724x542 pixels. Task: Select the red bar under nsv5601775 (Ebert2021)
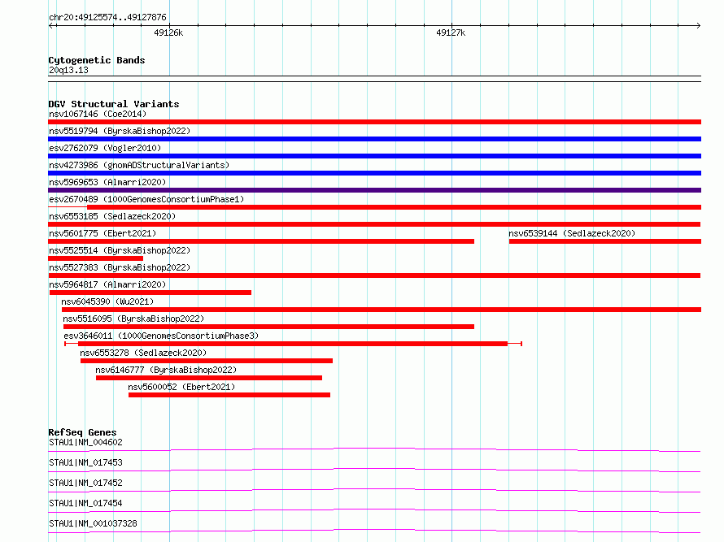coord(261,241)
